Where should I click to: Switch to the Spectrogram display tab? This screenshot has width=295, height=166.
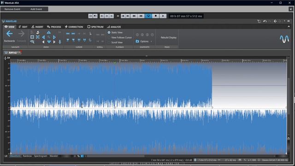[x=41, y=156]
